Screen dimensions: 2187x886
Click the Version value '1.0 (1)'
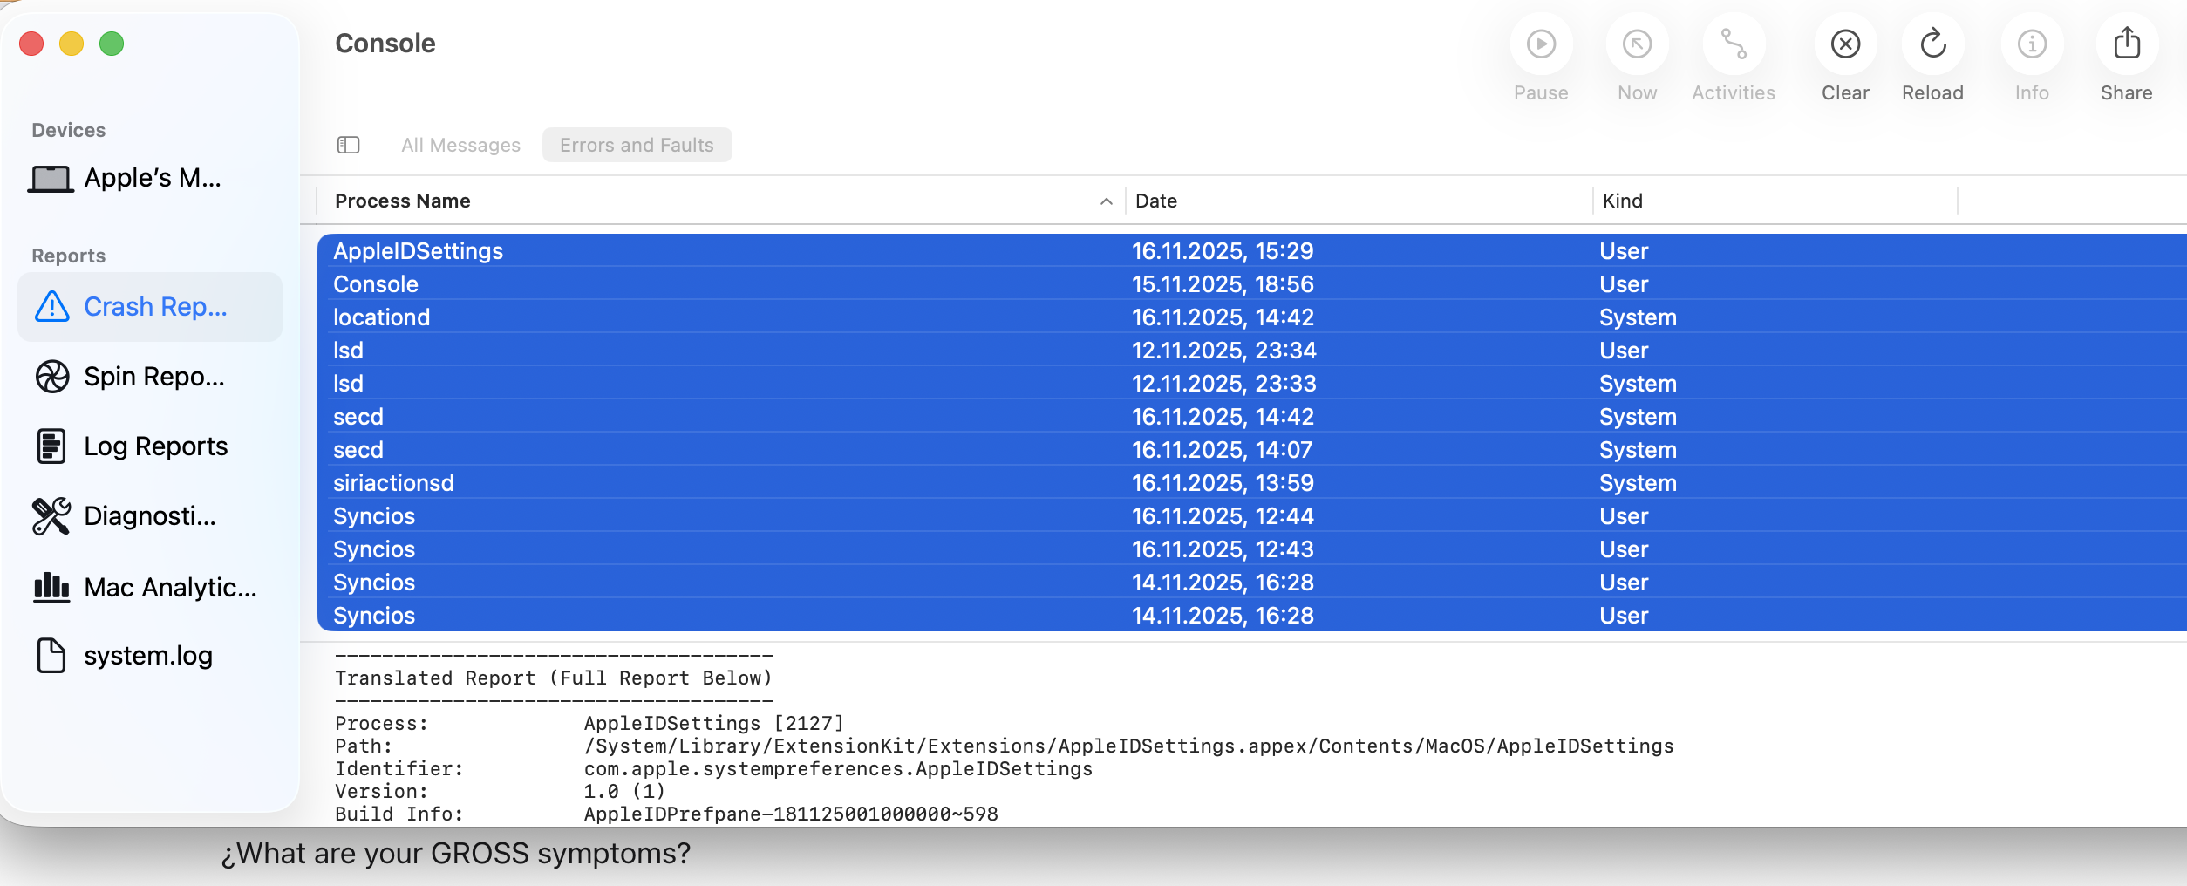pyautogui.click(x=624, y=792)
